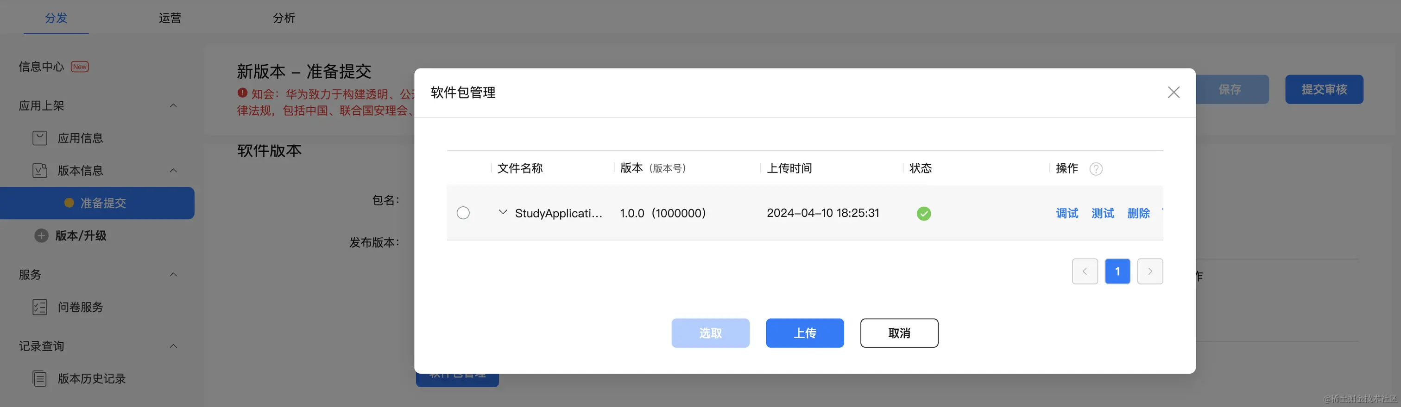Click the 新版本 - 准备提交 heading
This screenshot has height=407, width=1401.
pyautogui.click(x=304, y=72)
